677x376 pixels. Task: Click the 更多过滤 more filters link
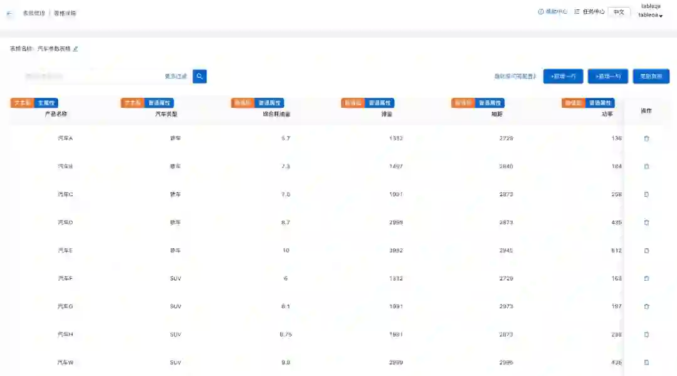(176, 76)
